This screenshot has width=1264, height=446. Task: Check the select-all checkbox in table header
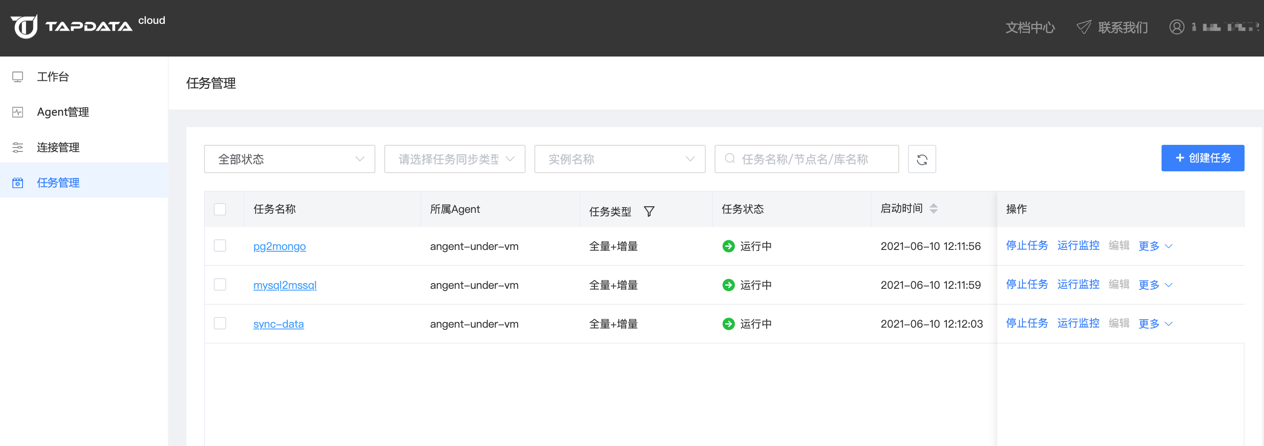[x=220, y=209]
